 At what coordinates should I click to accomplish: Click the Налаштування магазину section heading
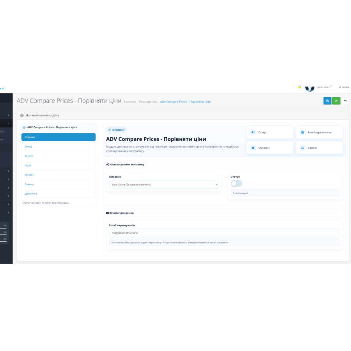point(127,164)
